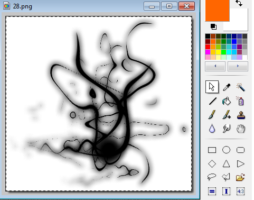Select the ellipse shape tool
Image resolution: width=254 pixels, height=200 pixels.
(226, 150)
